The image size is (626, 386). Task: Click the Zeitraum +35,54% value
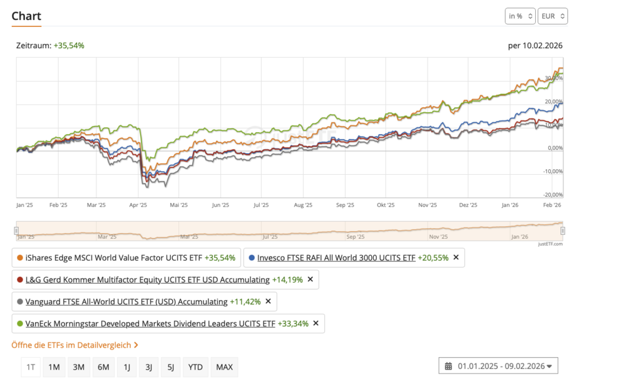pos(69,46)
